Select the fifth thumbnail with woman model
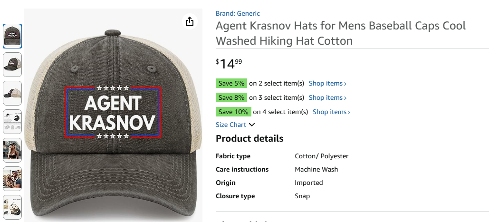 click(x=12, y=150)
